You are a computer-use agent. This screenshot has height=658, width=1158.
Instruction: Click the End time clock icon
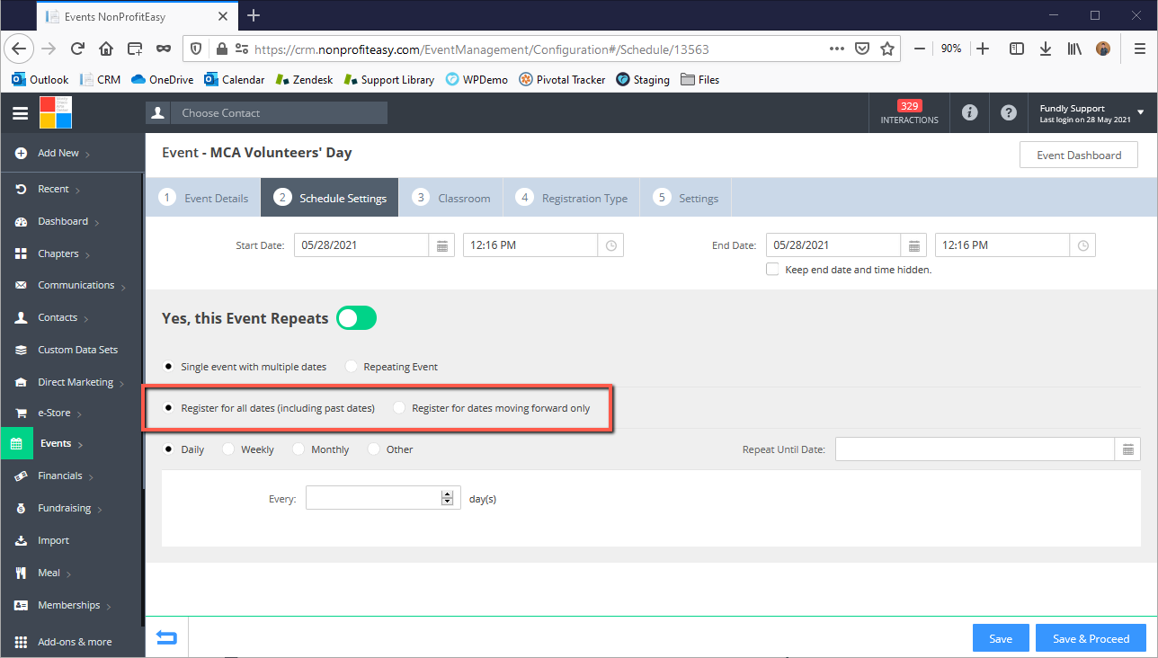point(1083,245)
